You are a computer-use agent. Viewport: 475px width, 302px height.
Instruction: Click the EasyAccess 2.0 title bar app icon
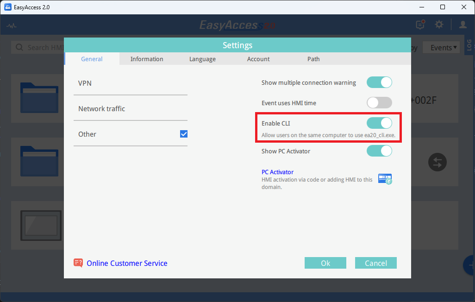(8, 7)
